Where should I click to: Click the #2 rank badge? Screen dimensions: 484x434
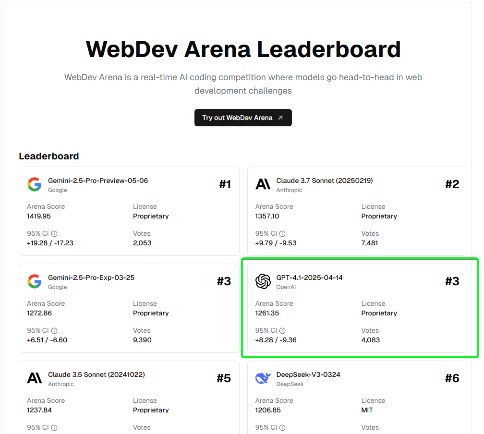[452, 184]
